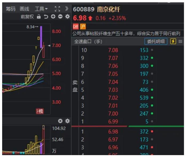Click the undo arrow icon in chart toolbar

click(46, 17)
